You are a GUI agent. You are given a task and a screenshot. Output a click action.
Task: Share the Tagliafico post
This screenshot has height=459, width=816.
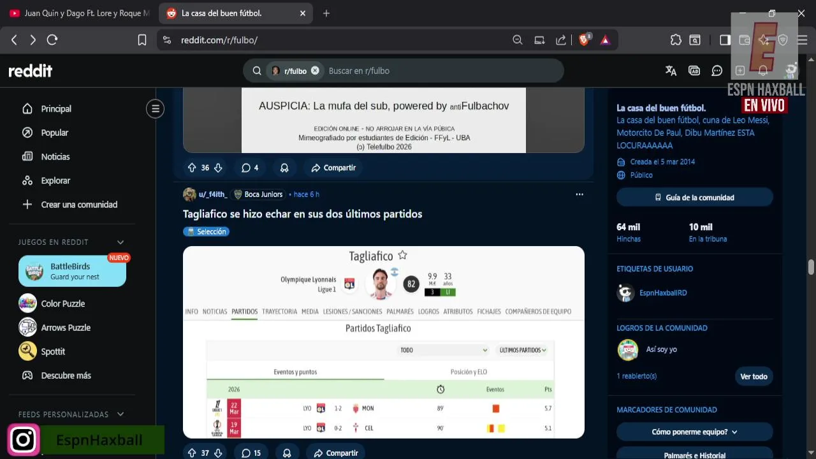pyautogui.click(x=336, y=453)
